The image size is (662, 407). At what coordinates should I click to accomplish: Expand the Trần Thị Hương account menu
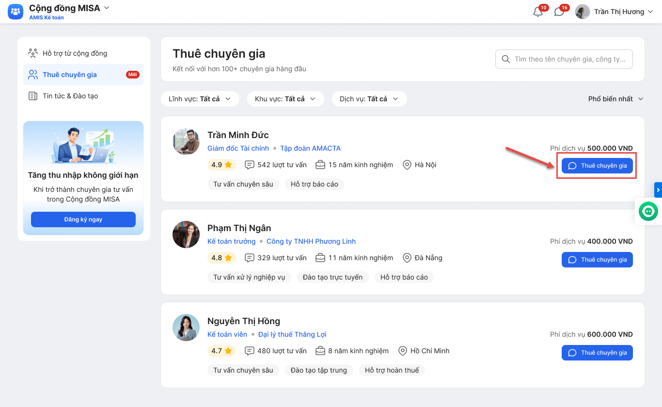click(650, 12)
